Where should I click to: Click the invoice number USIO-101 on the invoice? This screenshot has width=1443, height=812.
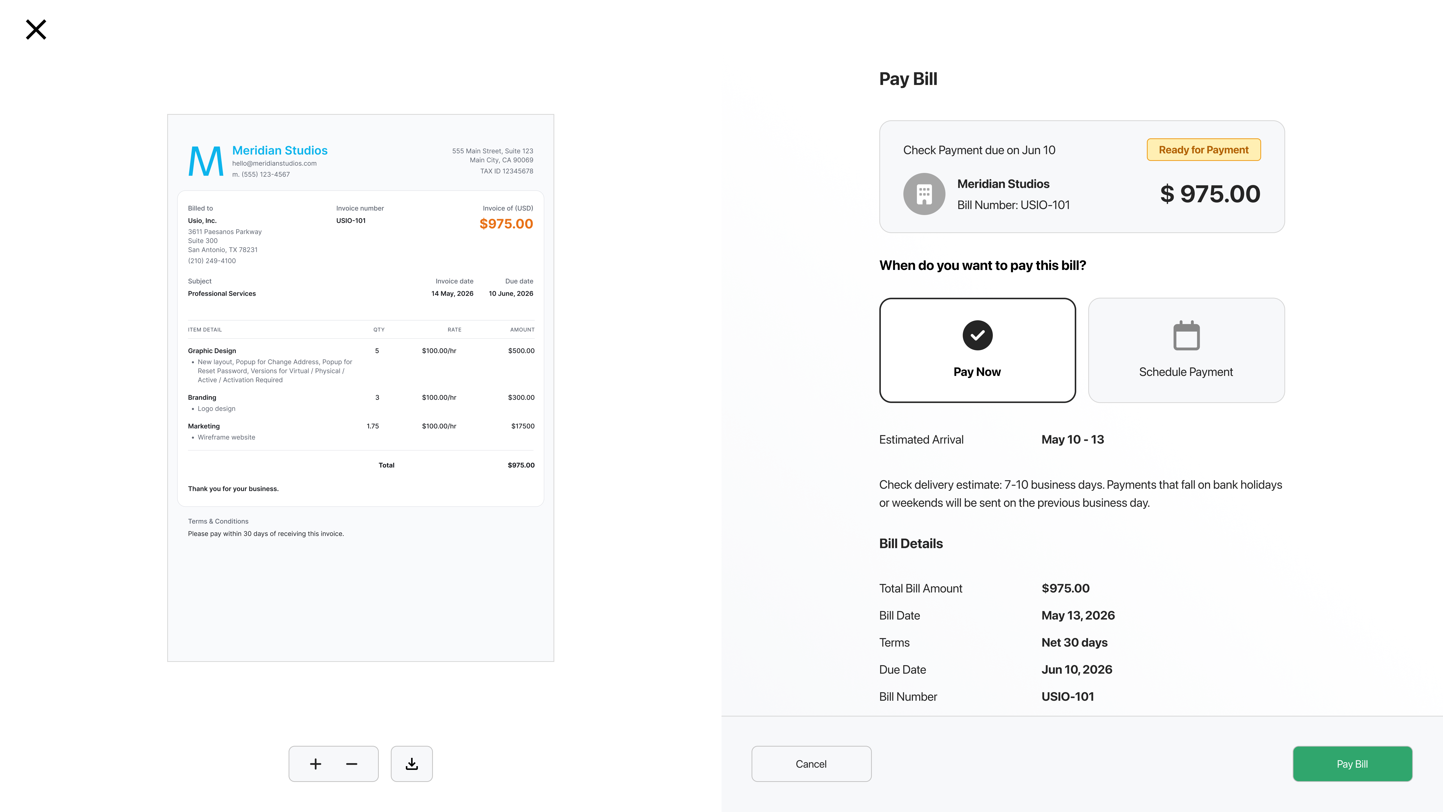pos(351,221)
